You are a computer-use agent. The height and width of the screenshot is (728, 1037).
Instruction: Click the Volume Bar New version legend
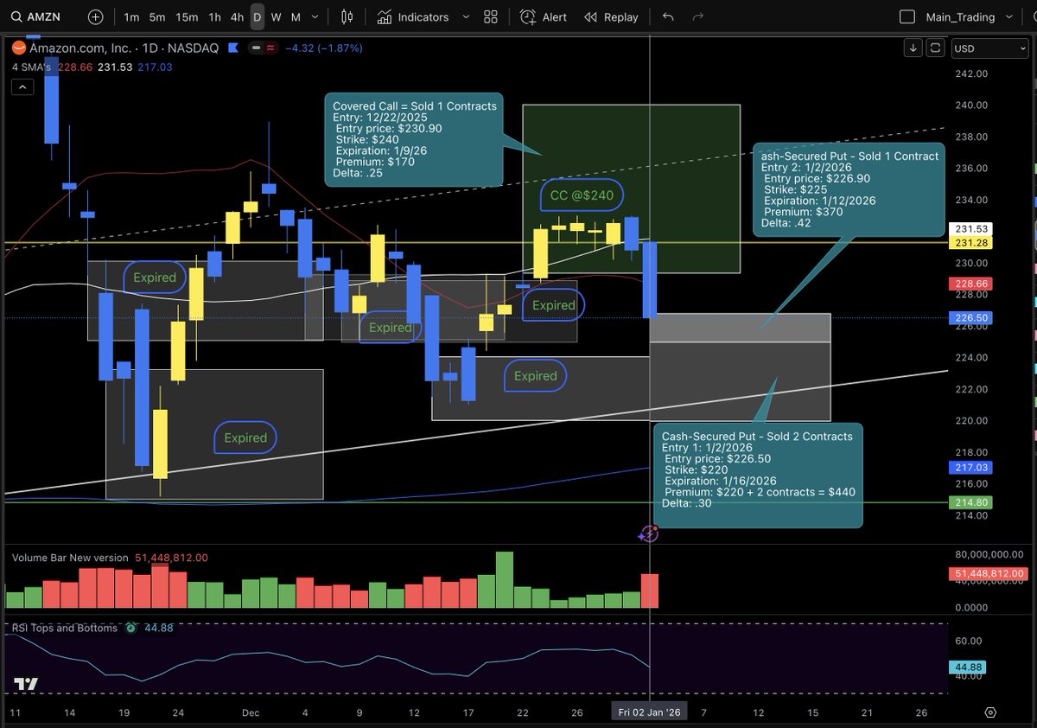(70, 558)
